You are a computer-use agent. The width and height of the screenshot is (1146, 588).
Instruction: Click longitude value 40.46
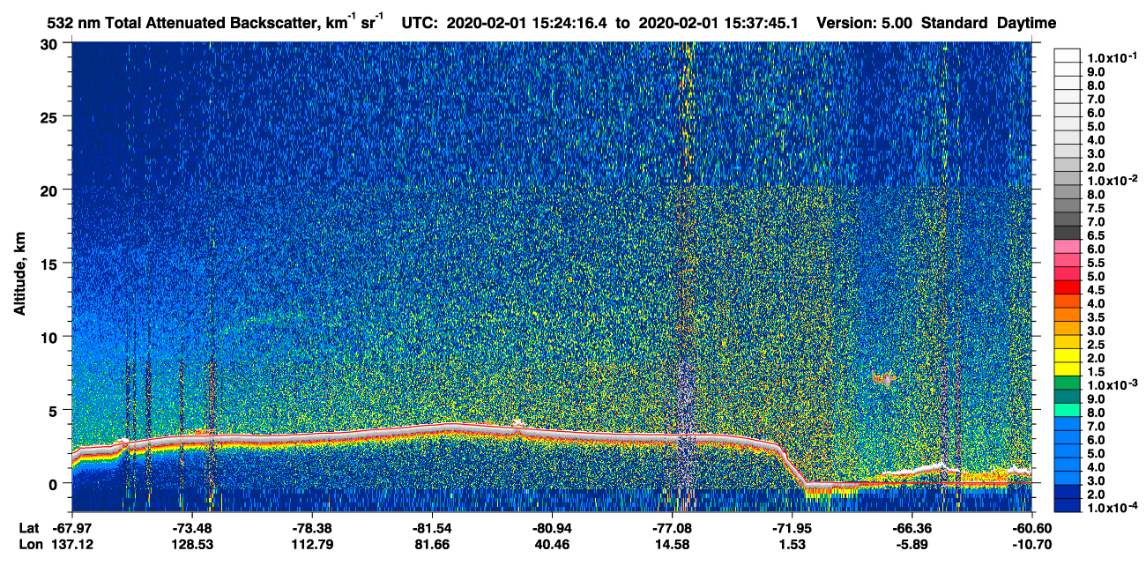pyautogui.click(x=552, y=545)
